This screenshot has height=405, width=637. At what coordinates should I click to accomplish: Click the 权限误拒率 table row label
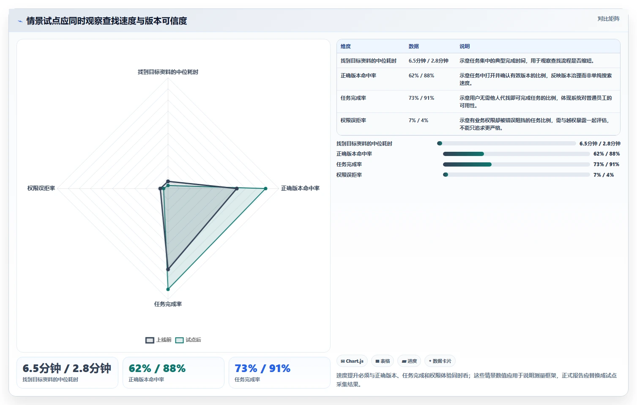[x=353, y=120]
